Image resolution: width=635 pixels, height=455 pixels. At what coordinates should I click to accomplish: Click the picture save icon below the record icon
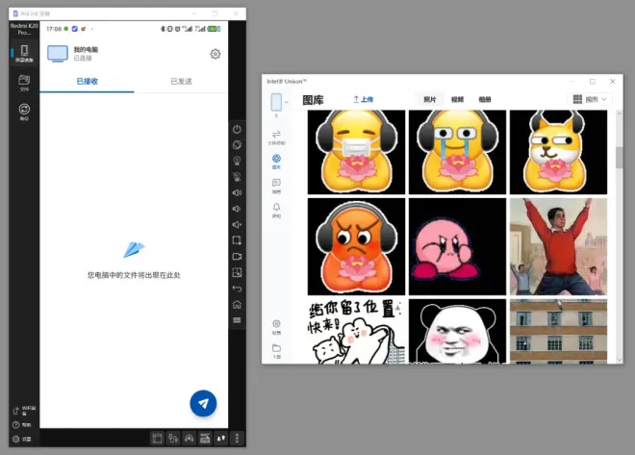tap(237, 272)
